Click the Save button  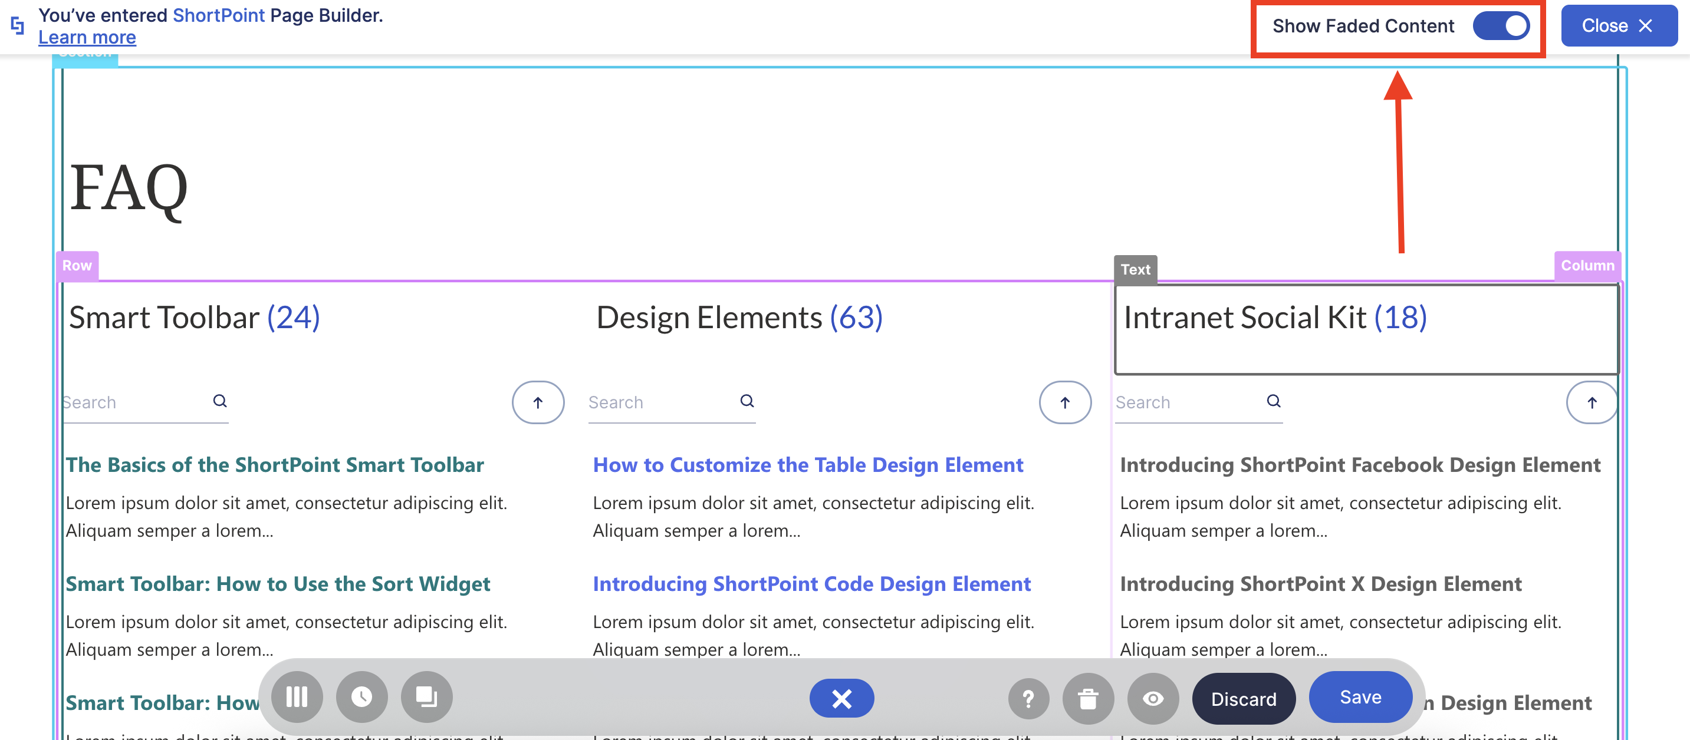(x=1360, y=697)
